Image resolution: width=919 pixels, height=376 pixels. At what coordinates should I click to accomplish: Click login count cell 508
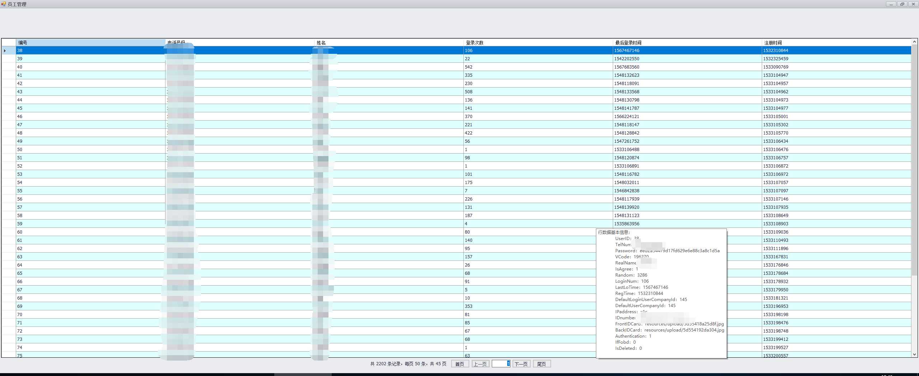pyautogui.click(x=538, y=91)
